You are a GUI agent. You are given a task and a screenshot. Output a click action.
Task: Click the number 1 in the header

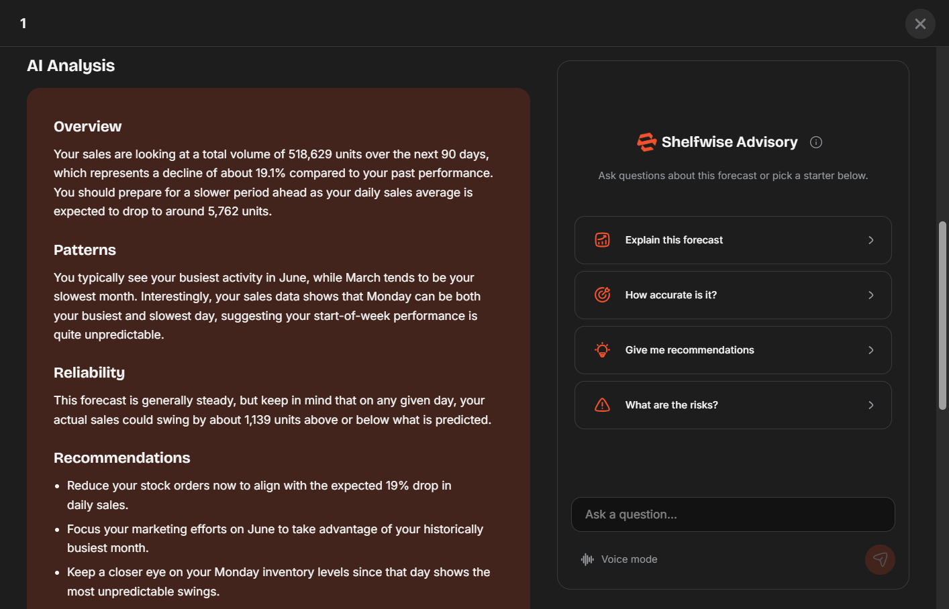coord(23,23)
